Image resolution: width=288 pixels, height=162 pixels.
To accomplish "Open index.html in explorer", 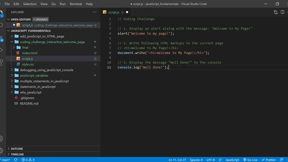I will 30,53.
